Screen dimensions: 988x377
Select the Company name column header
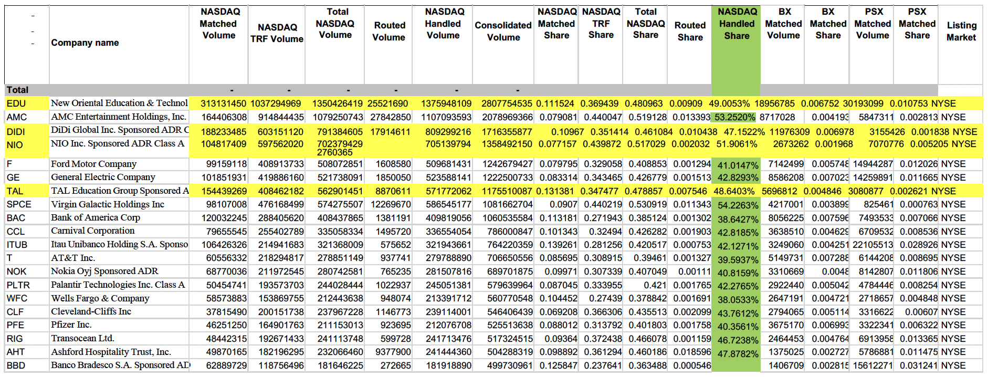click(x=85, y=43)
